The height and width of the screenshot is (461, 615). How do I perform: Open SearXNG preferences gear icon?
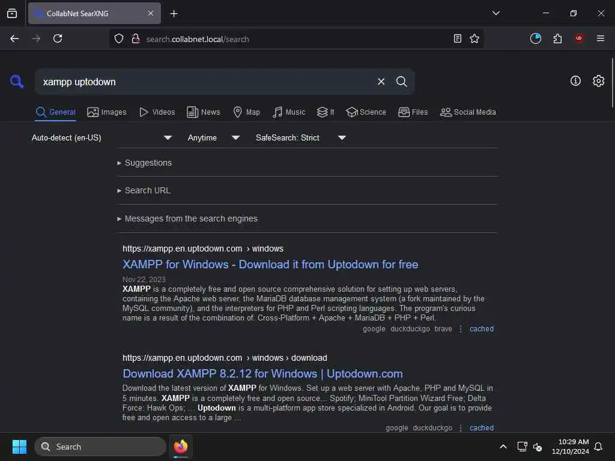coord(598,81)
